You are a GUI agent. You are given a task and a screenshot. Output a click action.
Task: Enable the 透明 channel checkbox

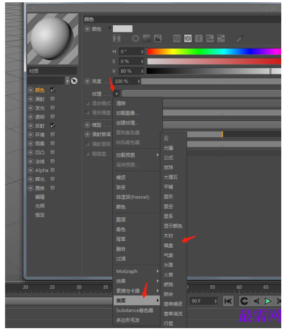52,116
